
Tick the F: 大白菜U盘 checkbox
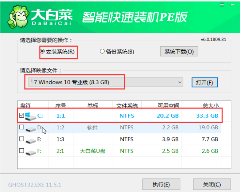[22, 150]
